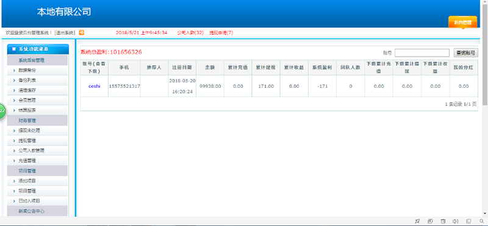Click the 公司入款(32) notification link
The image size is (488, 226).
(190, 33)
